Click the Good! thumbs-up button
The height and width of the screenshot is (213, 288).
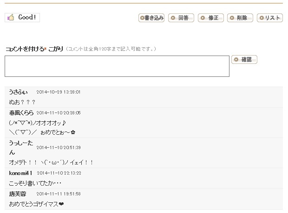pos(22,18)
